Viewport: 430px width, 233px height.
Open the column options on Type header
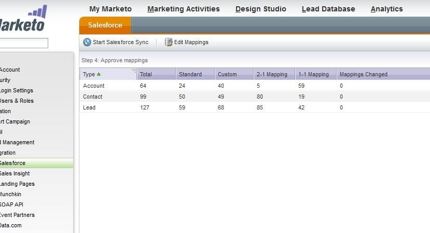[x=134, y=71]
